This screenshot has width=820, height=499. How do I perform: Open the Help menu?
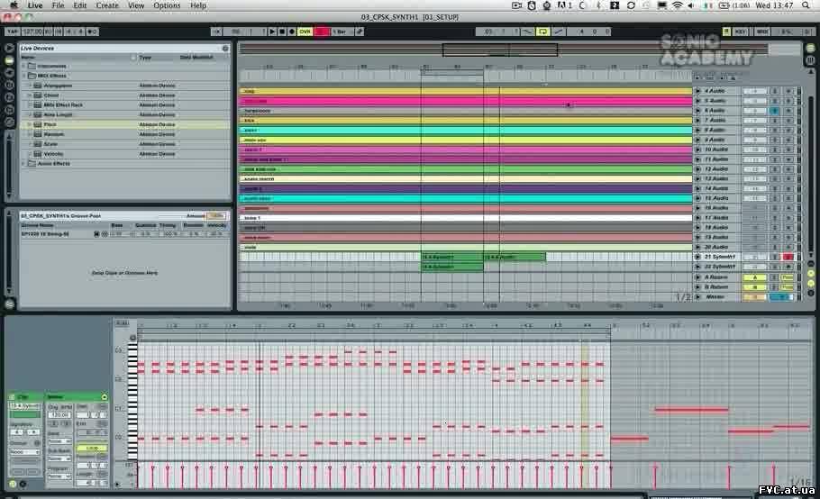coord(198,5)
